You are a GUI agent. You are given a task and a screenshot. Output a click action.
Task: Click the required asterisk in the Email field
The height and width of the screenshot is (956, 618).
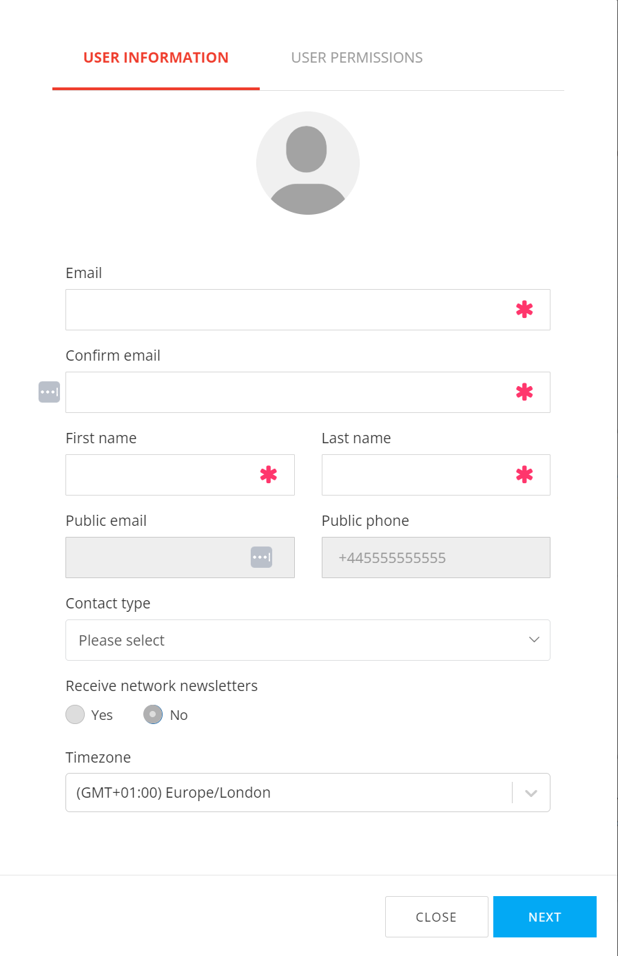(524, 310)
